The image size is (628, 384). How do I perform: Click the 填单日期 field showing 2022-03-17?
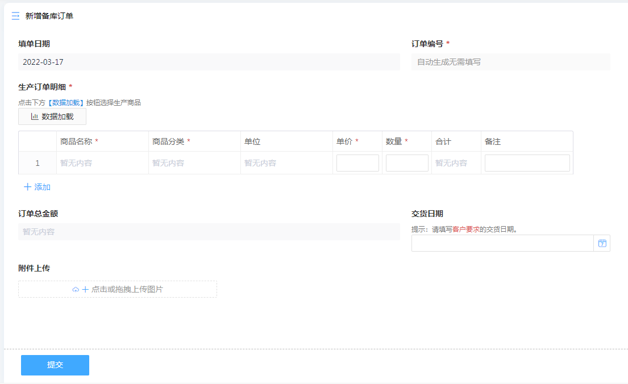pyautogui.click(x=209, y=62)
